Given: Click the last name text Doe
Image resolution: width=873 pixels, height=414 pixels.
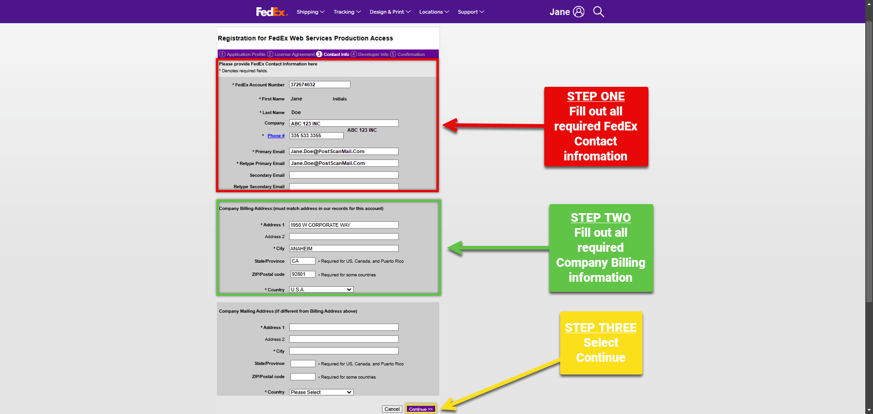Looking at the screenshot, I should click(x=296, y=112).
